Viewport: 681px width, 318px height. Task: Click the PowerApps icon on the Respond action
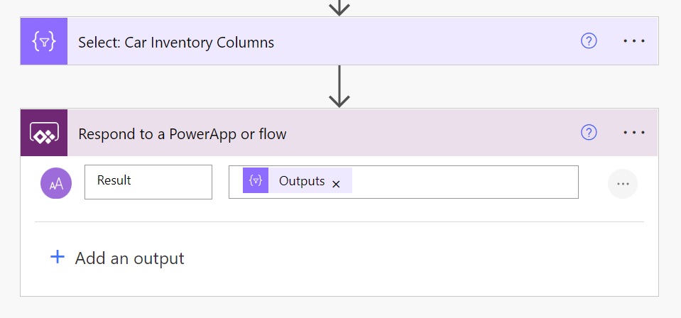click(44, 133)
